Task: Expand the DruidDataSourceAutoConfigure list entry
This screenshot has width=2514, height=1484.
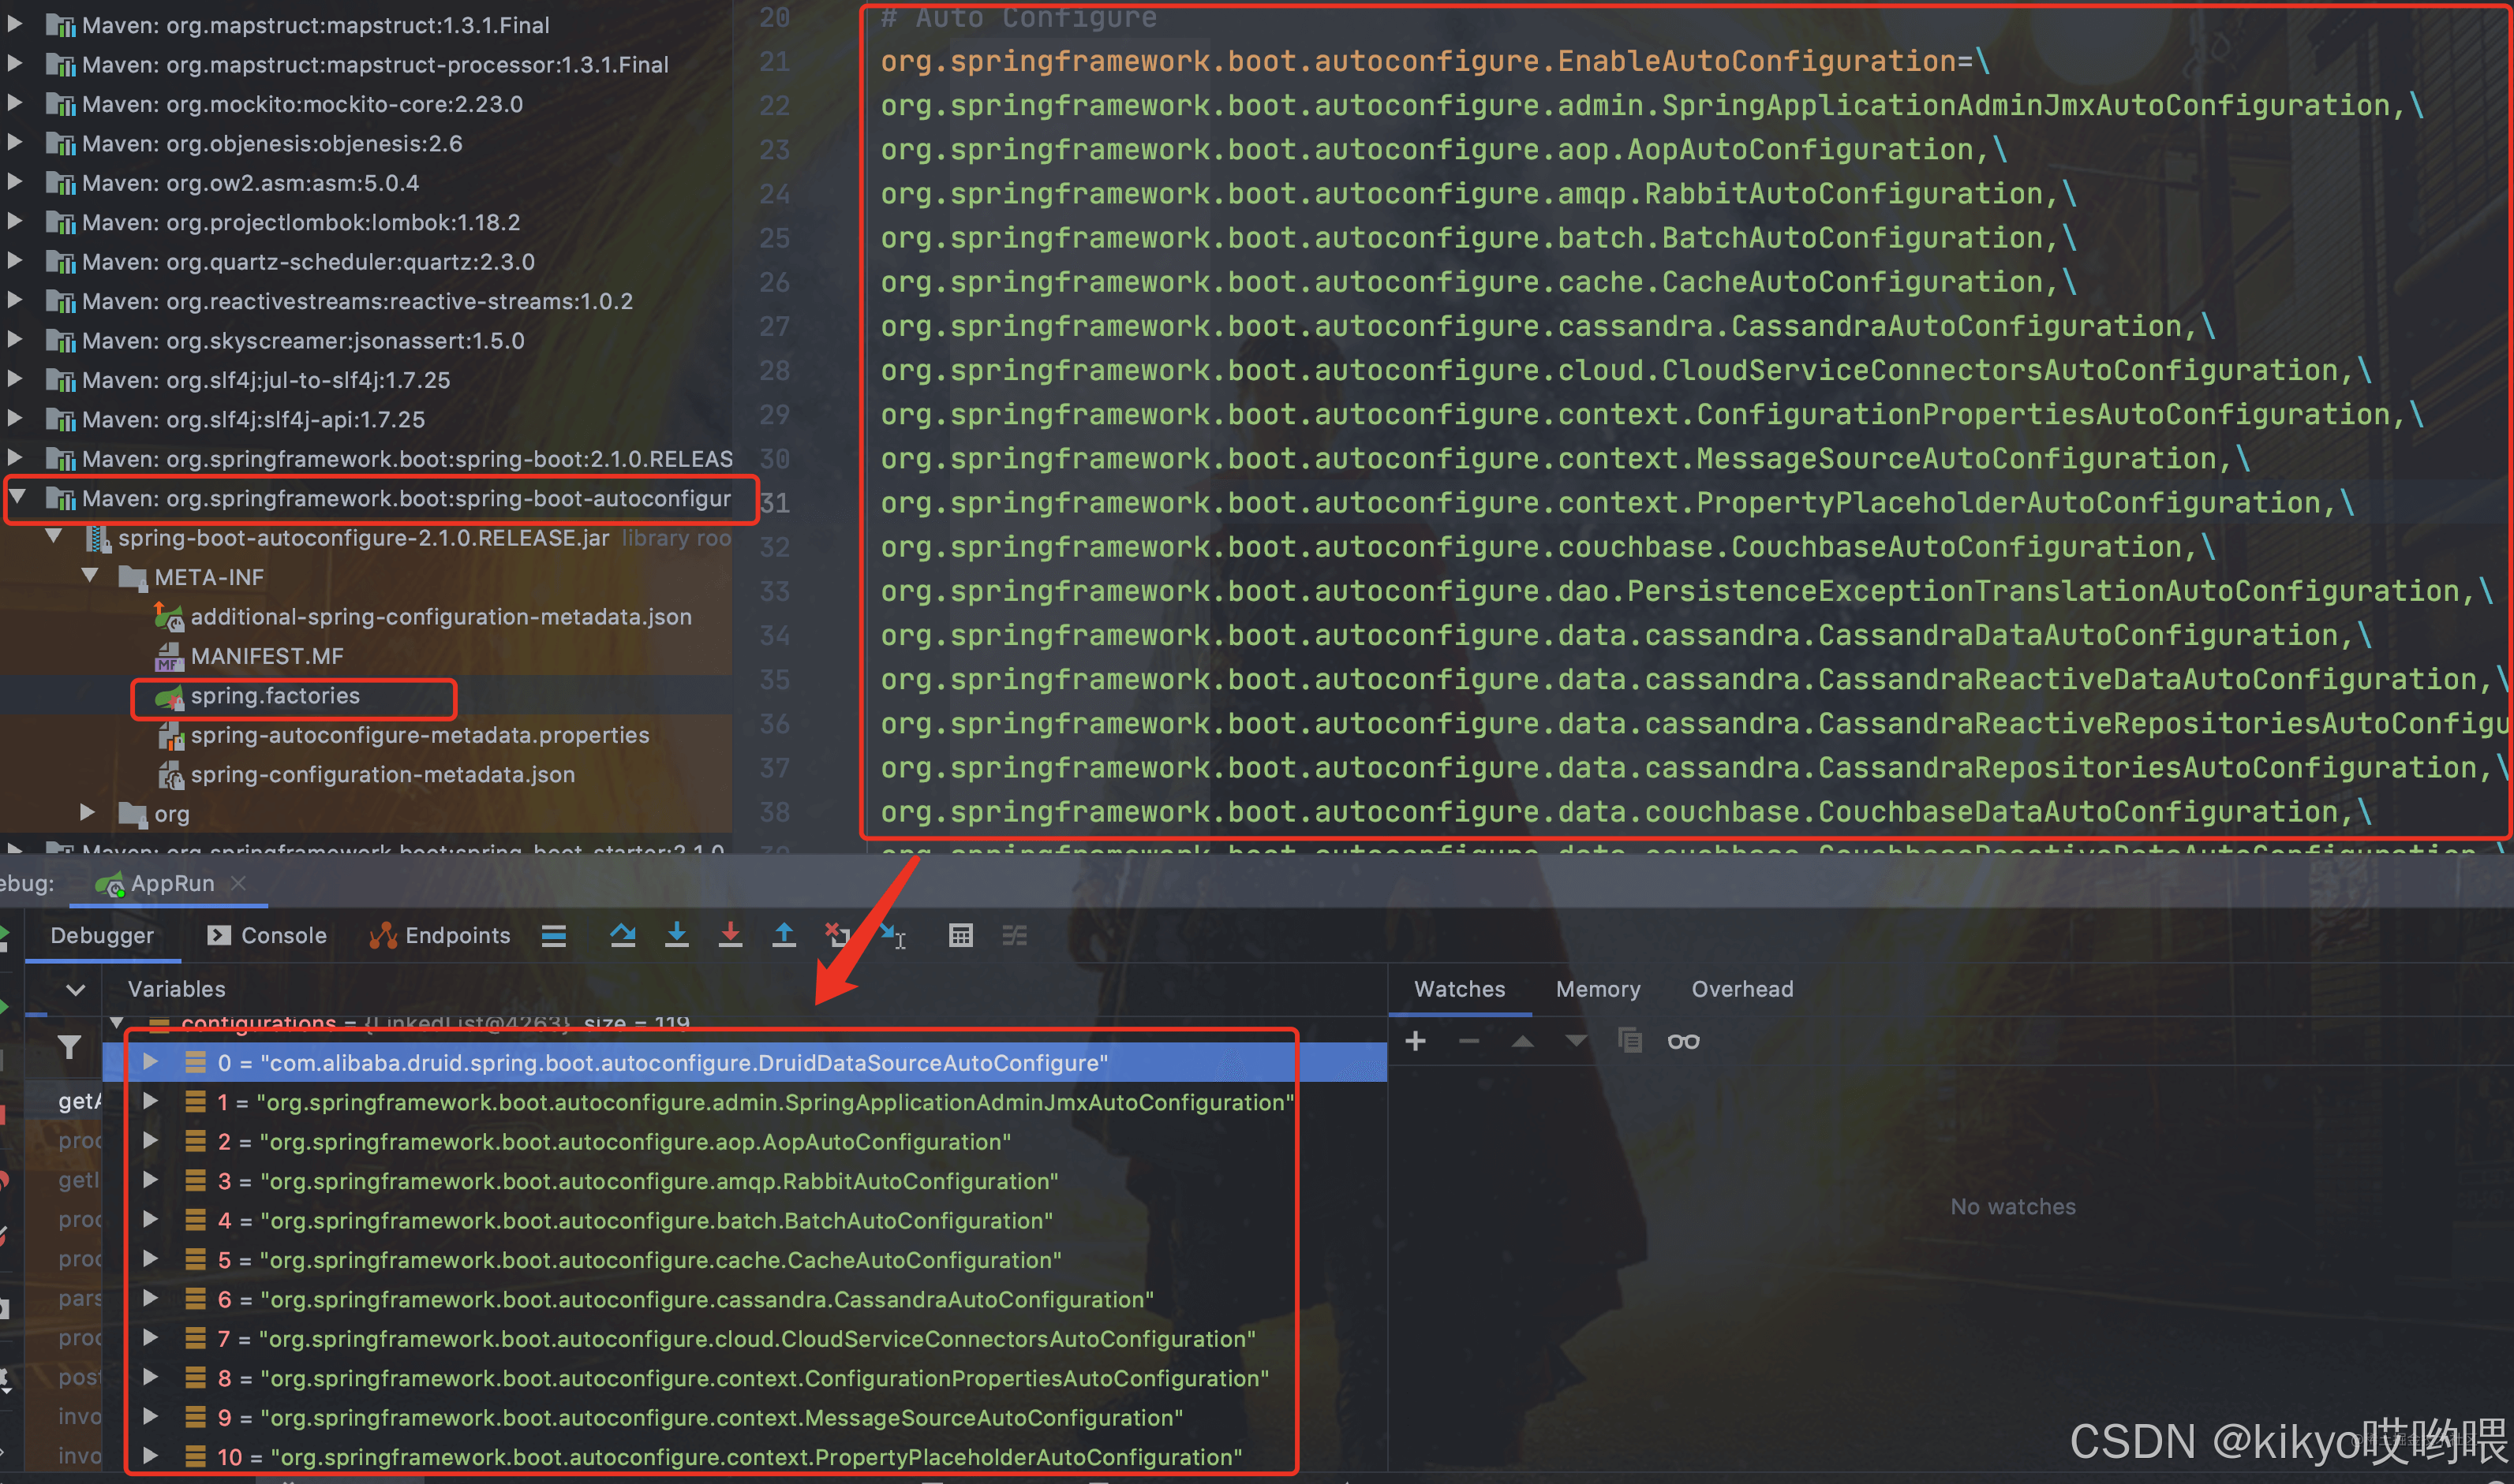Action: coord(150,1062)
